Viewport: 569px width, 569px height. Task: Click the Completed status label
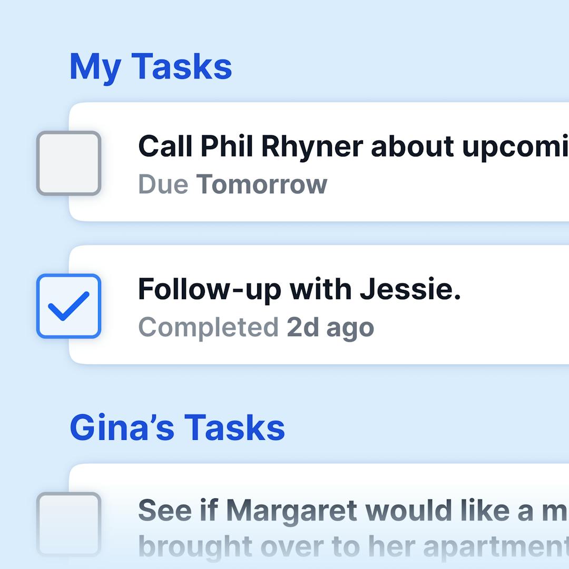208,327
